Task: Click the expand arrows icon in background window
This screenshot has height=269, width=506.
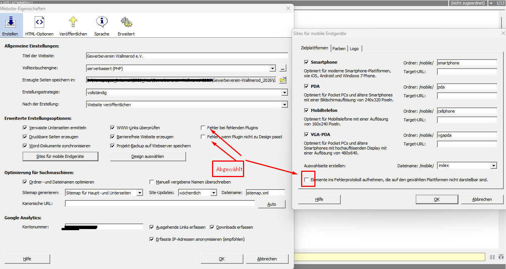Action: click(501, 257)
